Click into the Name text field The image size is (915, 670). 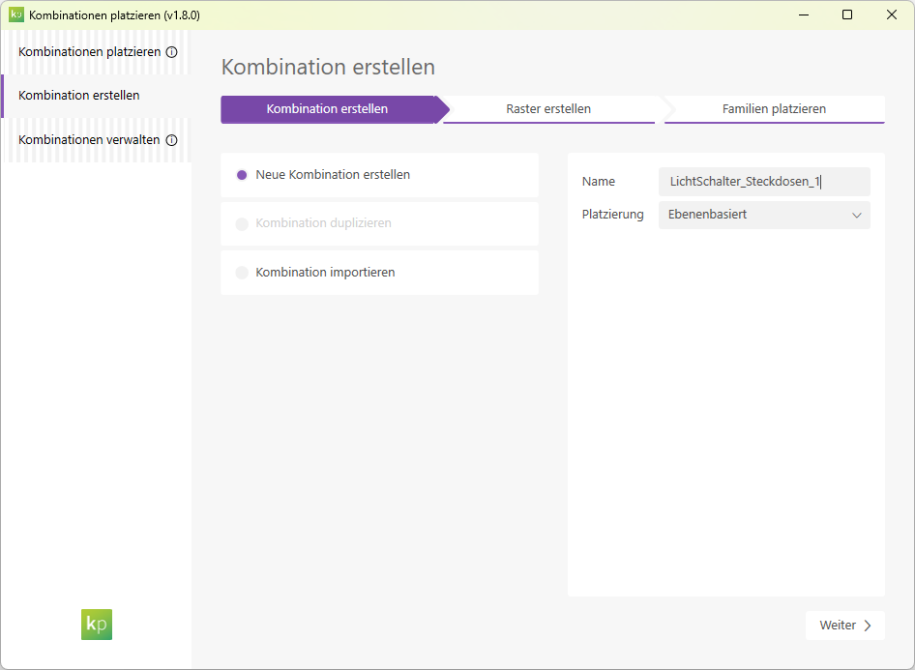click(x=764, y=182)
